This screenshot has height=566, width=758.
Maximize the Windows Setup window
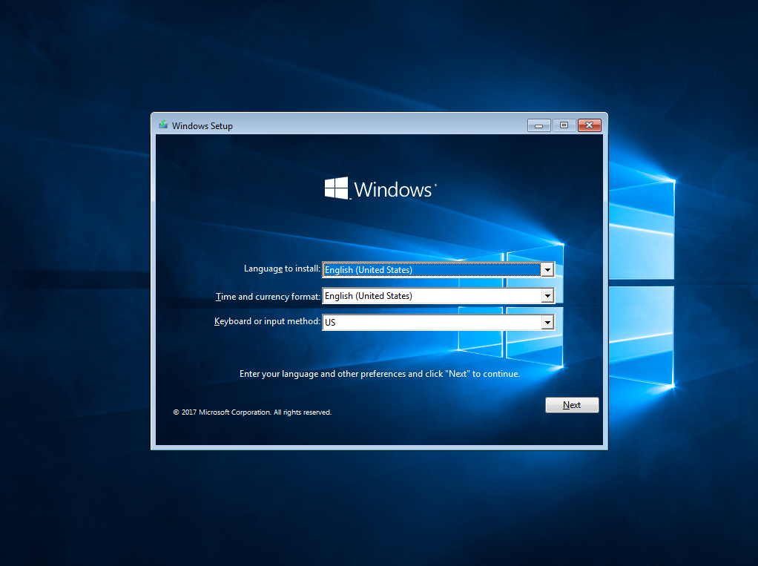[x=564, y=125]
